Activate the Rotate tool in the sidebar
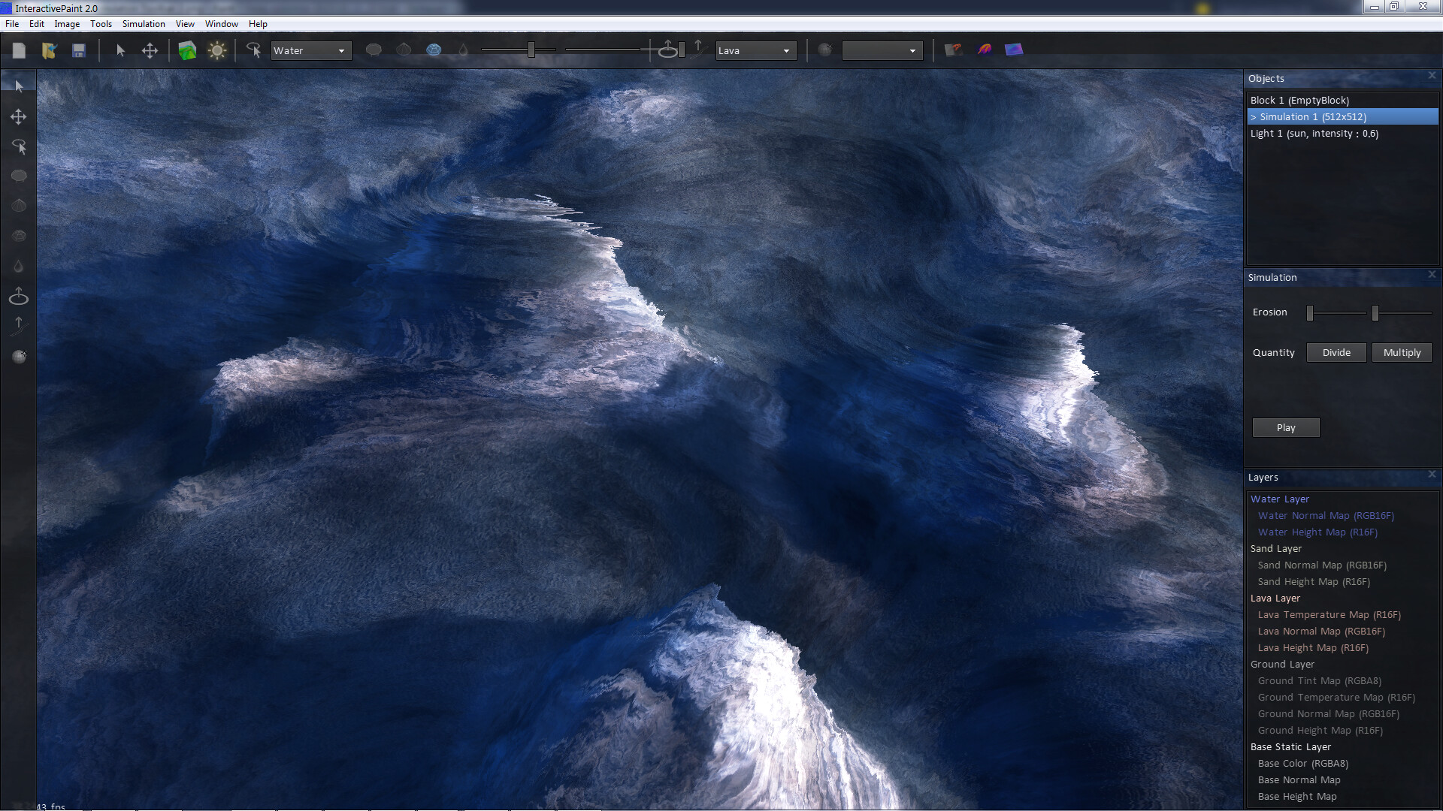 click(x=18, y=146)
